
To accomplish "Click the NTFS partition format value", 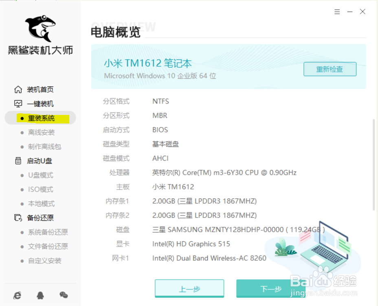I will coord(160,101).
